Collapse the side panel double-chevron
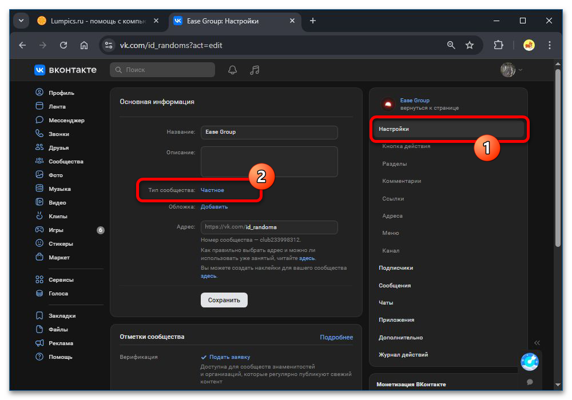This screenshot has width=572, height=400. 537,343
